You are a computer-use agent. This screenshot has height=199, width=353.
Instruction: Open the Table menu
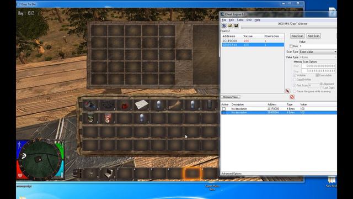(x=240, y=20)
